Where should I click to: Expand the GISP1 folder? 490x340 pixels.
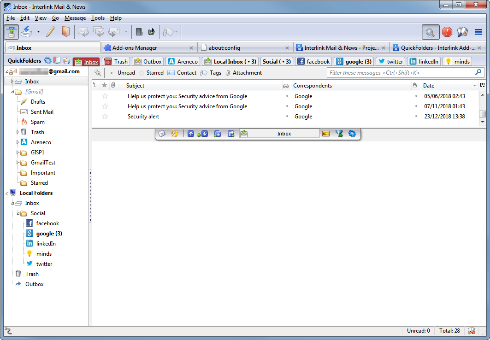pos(18,152)
